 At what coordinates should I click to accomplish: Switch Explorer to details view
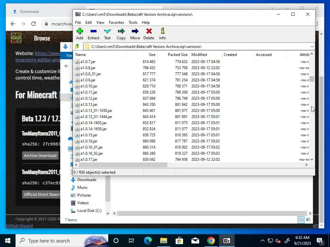pos(301,220)
